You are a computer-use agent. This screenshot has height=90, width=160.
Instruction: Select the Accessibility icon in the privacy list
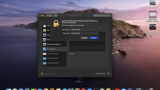pyautogui.click(x=44, y=49)
